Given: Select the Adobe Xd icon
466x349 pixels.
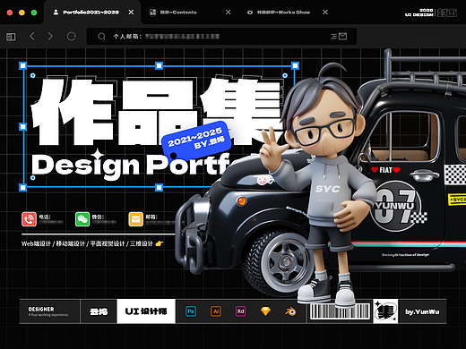Looking at the screenshot, I should pyautogui.click(x=240, y=311).
